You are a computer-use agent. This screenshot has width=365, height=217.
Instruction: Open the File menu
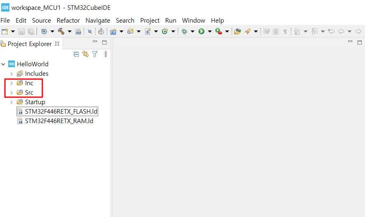tap(5, 21)
